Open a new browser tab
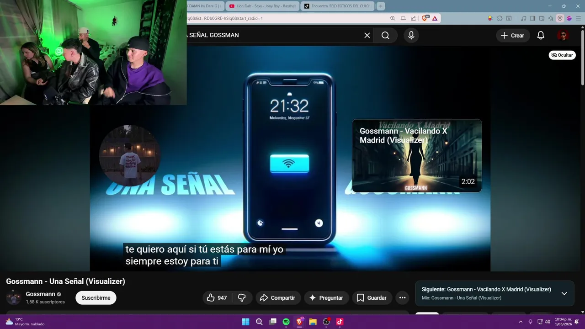585x329 pixels. 381,6
